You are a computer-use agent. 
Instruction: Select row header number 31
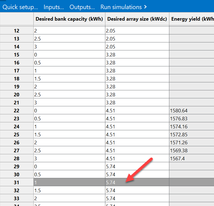[17, 182]
